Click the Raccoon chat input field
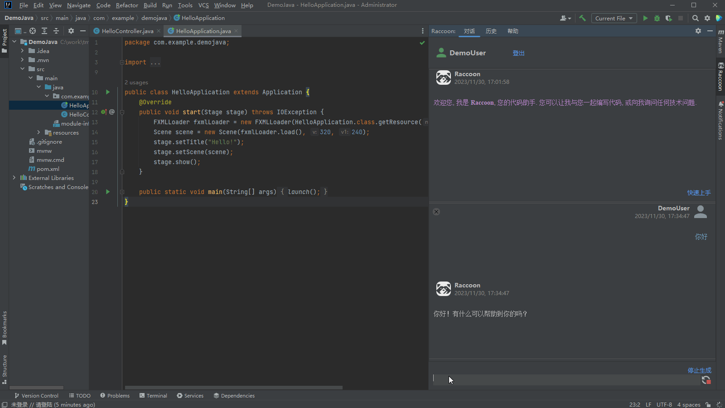 coord(566,380)
